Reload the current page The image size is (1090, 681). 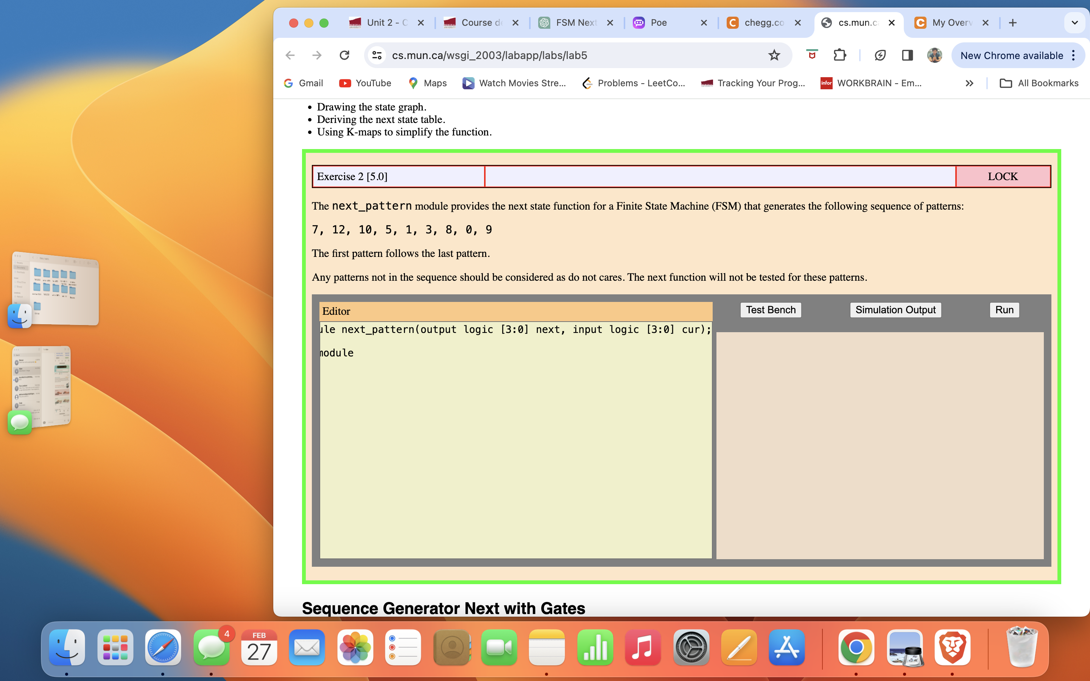pyautogui.click(x=344, y=55)
